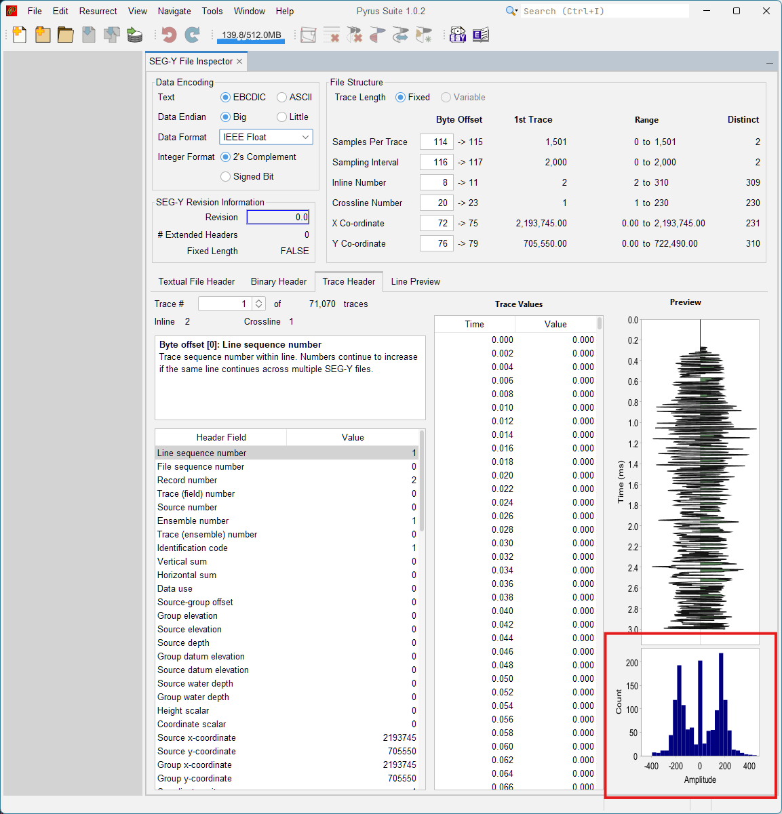Click the amplitude histogram chart
The image size is (782, 814).
pyautogui.click(x=700, y=702)
